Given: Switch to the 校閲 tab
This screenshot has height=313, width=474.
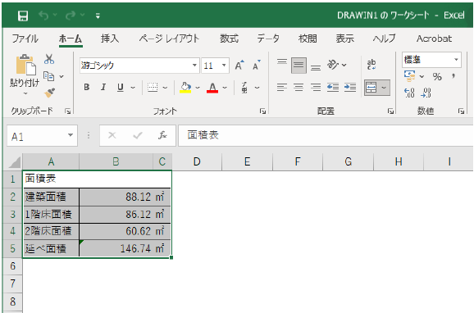Looking at the screenshot, I should point(308,39).
